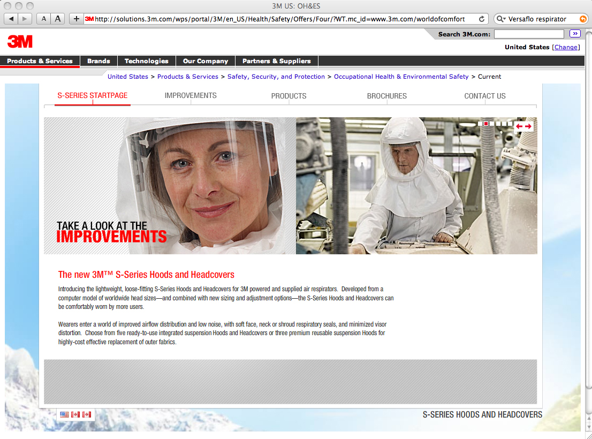Click the red window close button
592x439 pixels.
[x=7, y=6]
